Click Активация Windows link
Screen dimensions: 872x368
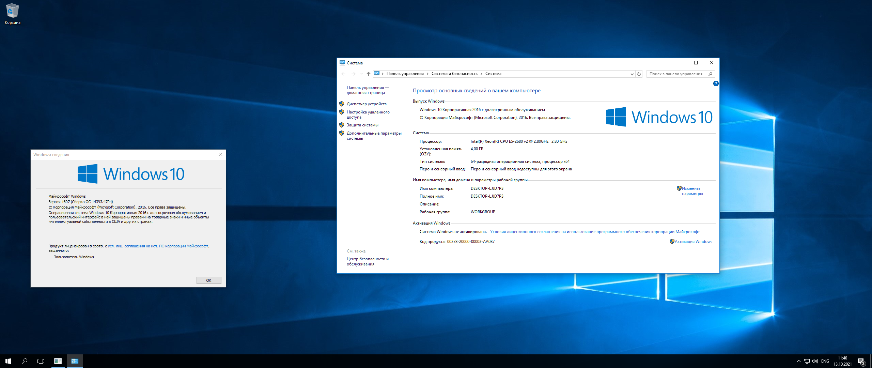tap(693, 242)
